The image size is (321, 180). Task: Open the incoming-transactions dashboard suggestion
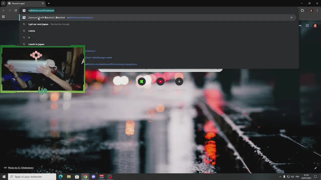pos(111,64)
